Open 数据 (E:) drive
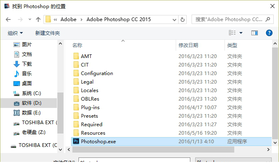This screenshot has height=168, width=279. click(31, 112)
